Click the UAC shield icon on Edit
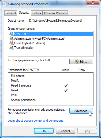 (x=77, y=62)
